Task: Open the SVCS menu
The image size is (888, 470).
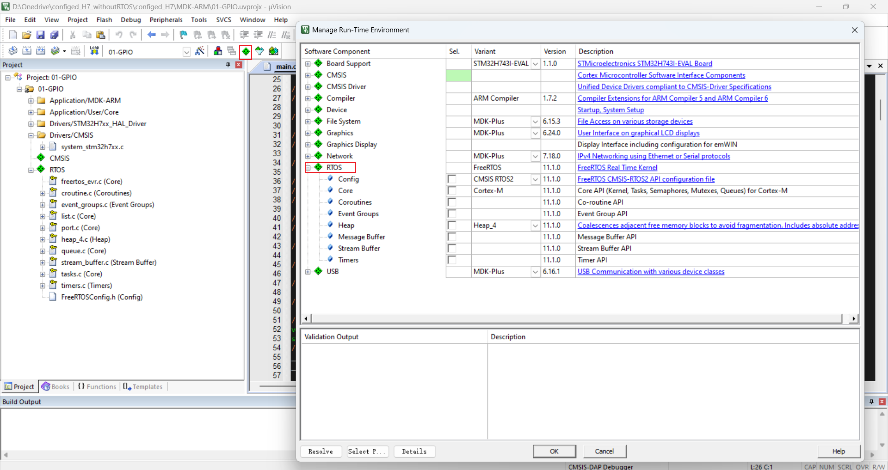Action: pyautogui.click(x=223, y=20)
